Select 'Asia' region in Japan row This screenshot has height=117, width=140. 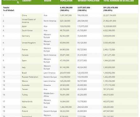click(45, 26)
